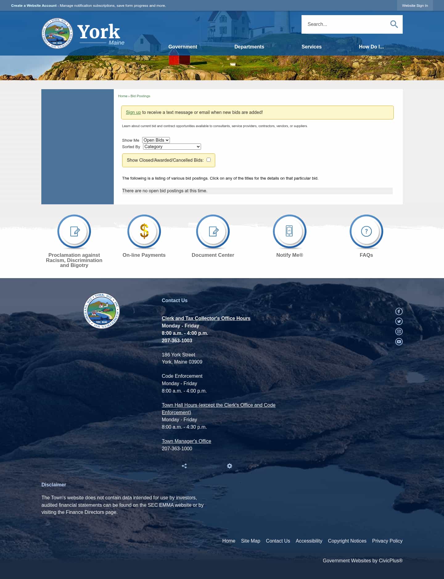
Task: Click the footer Accessibility link
Action: click(x=309, y=541)
